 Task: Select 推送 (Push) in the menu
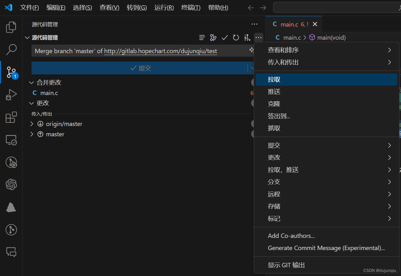coord(327,92)
